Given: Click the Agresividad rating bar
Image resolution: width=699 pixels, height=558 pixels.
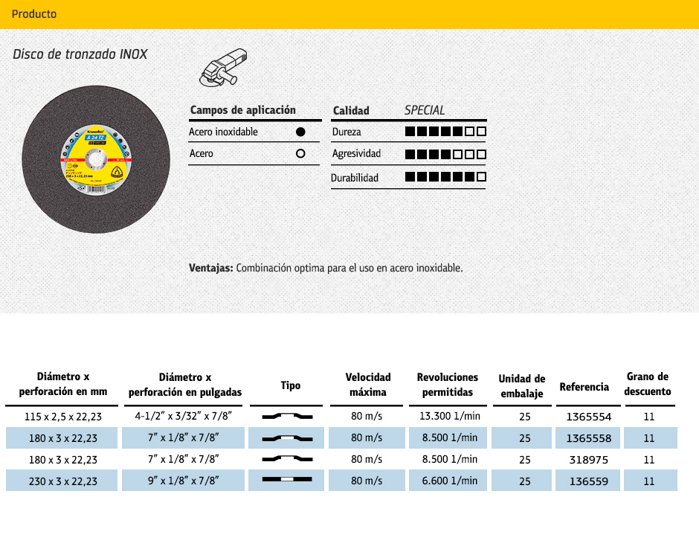Looking at the screenshot, I should [x=445, y=154].
